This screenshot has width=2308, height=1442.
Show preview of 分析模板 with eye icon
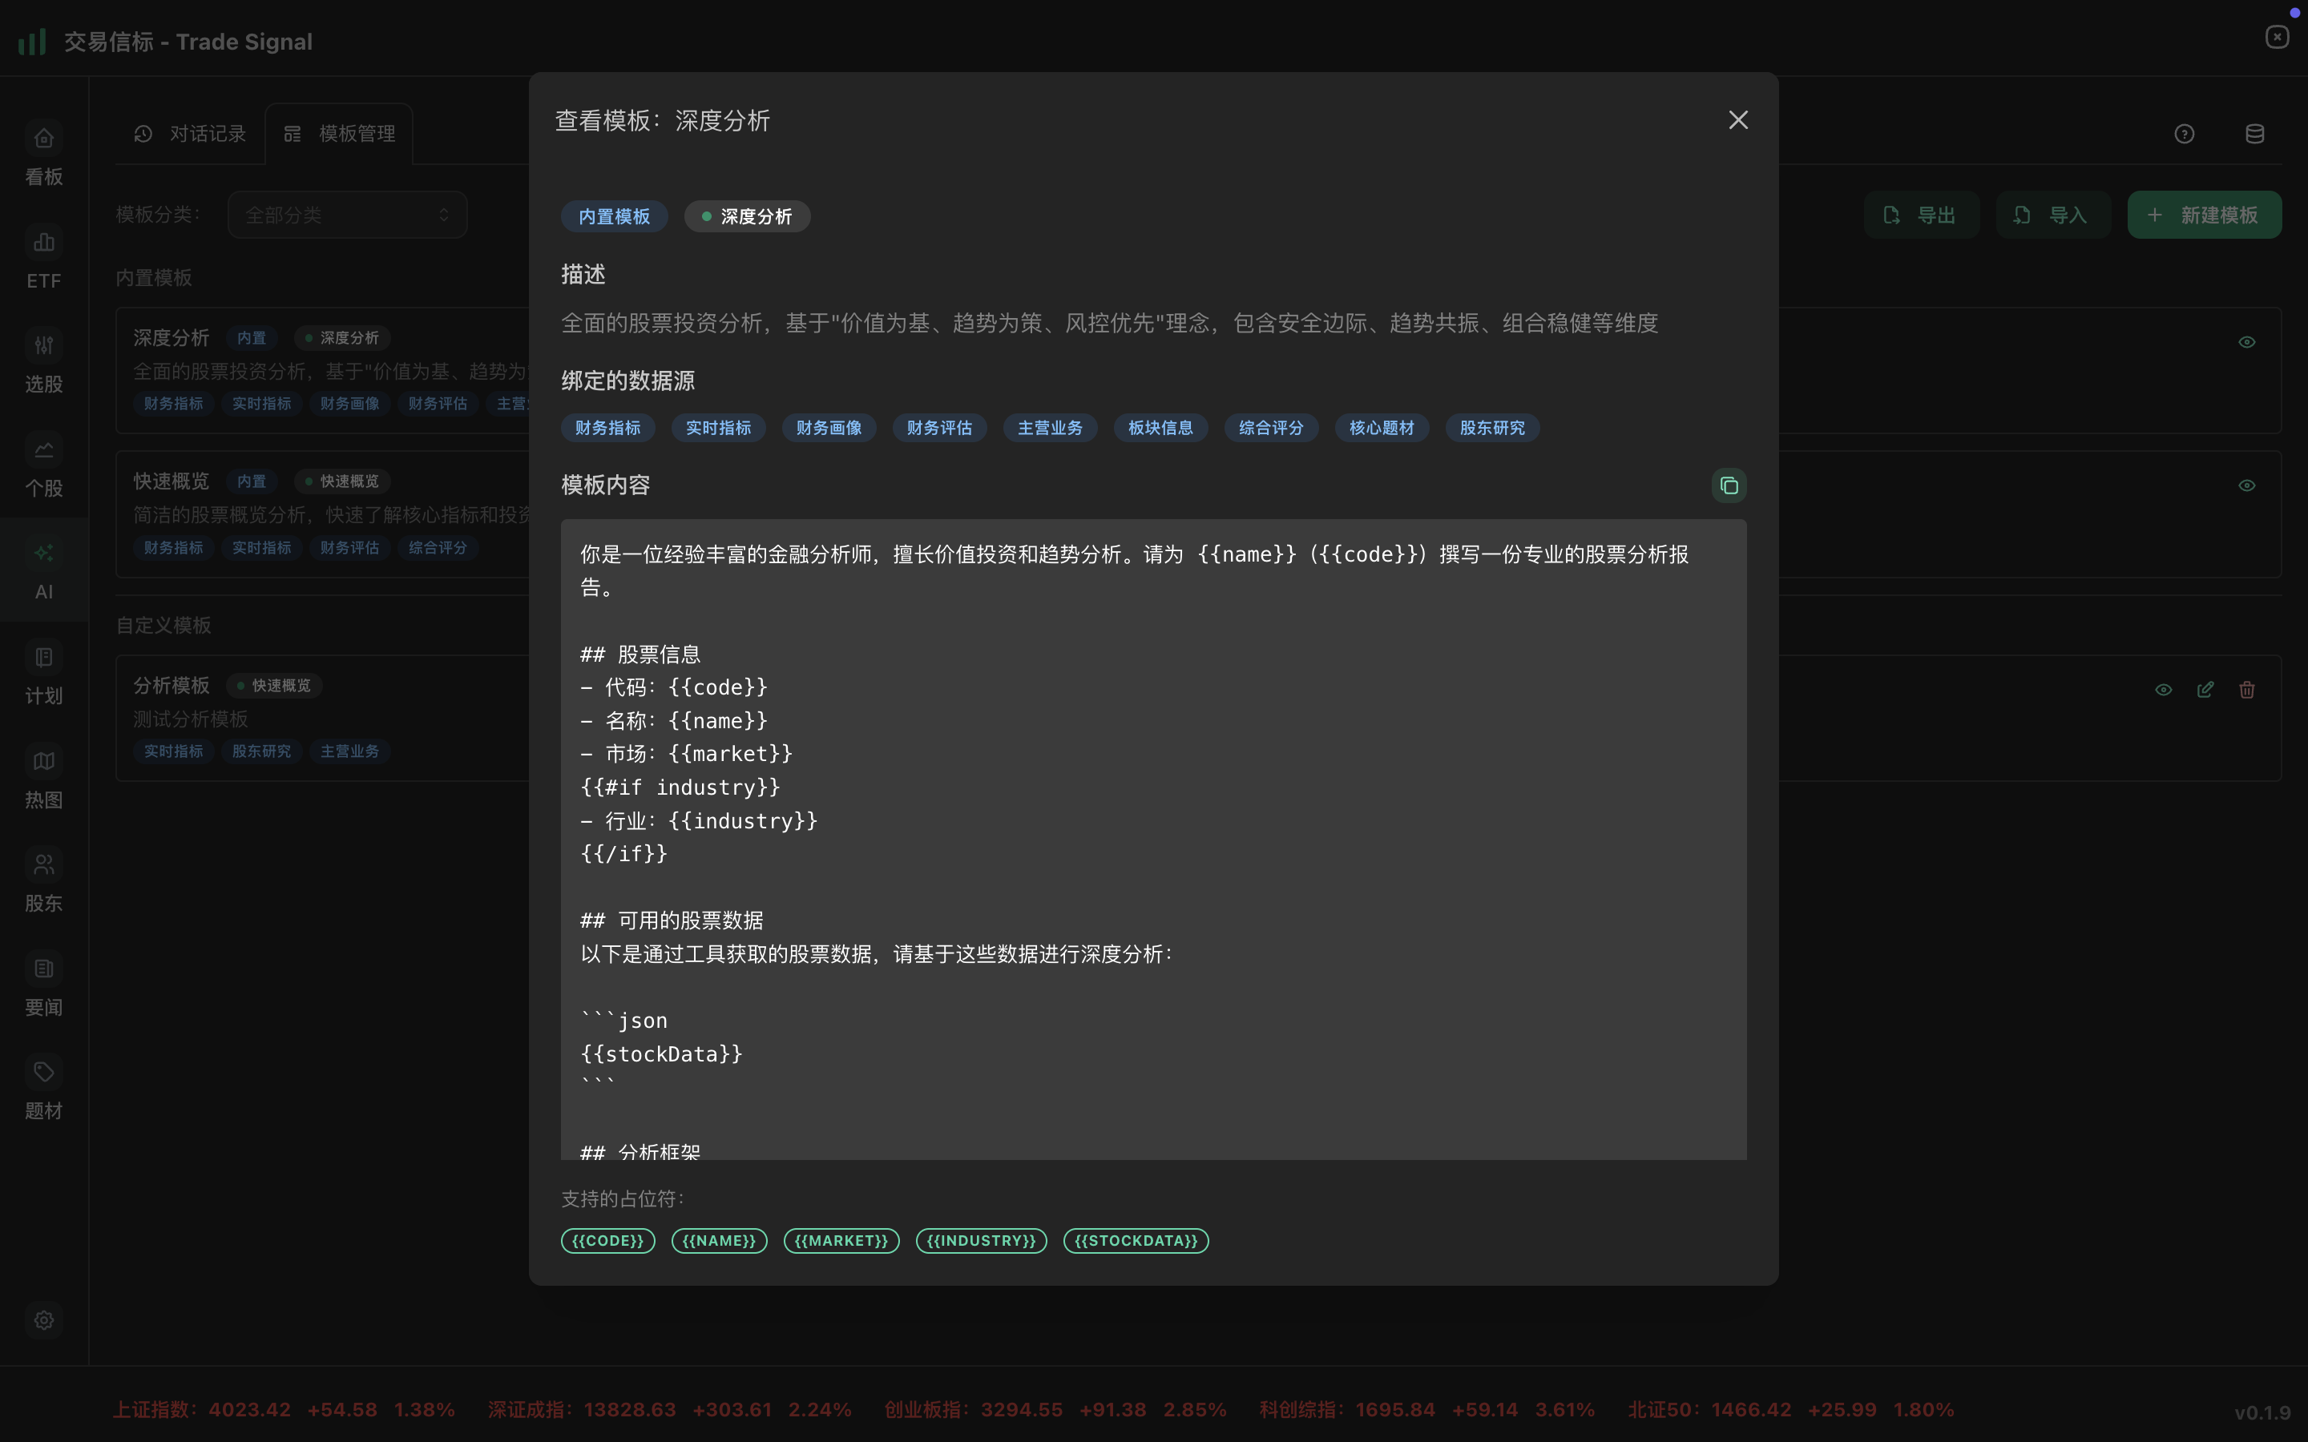pos(2162,689)
